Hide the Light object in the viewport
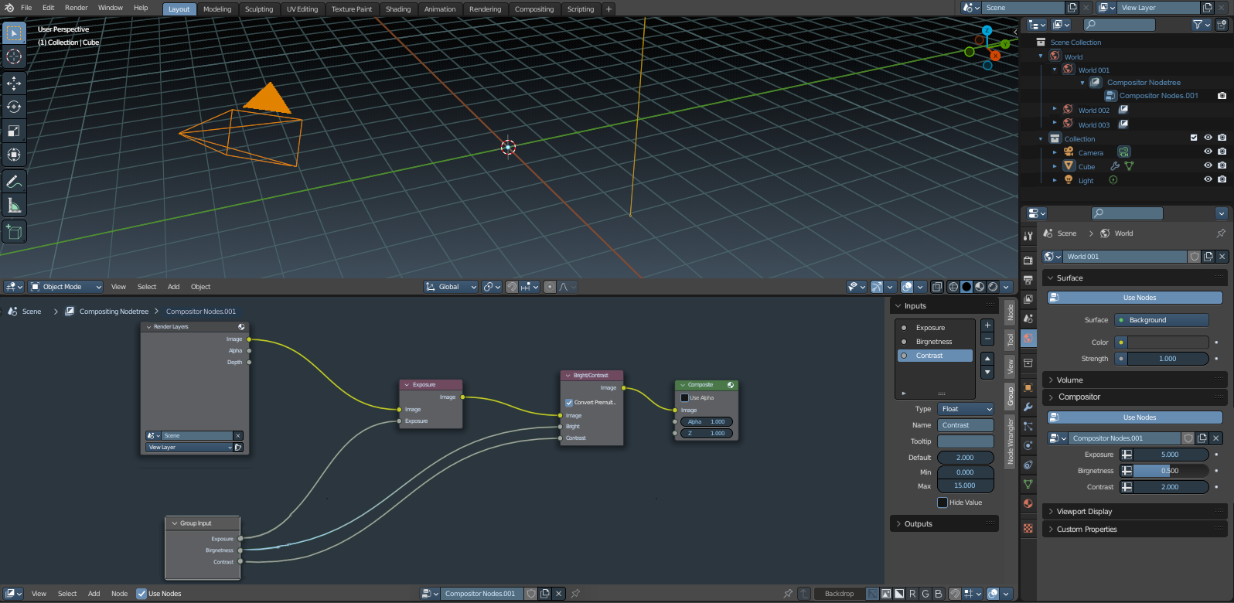The width and height of the screenshot is (1234, 603). point(1208,179)
